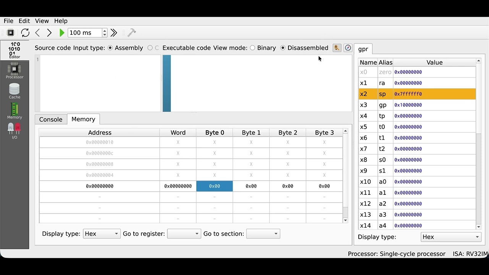
Task: Toggle the footprint magnifier follow button
Action: pos(337,48)
